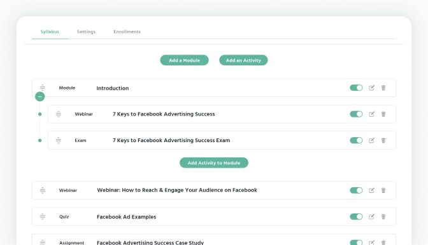Image resolution: width=428 pixels, height=245 pixels.
Task: Disable the 7 Keys to Facebook Advertising Success webinar
Action: click(x=356, y=114)
